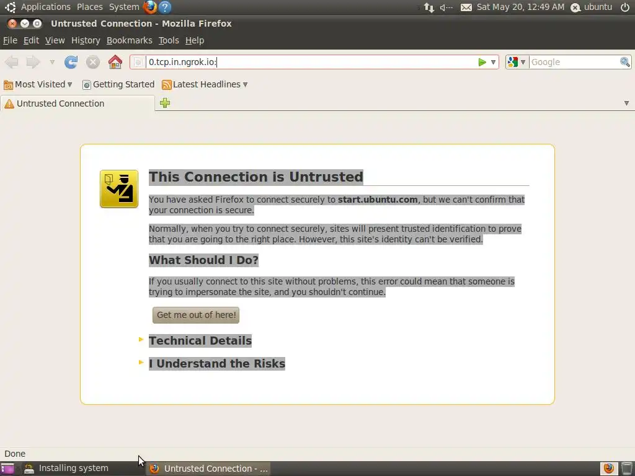The image size is (635, 476).
Task: Open the address bar history dropdown
Action: point(493,62)
